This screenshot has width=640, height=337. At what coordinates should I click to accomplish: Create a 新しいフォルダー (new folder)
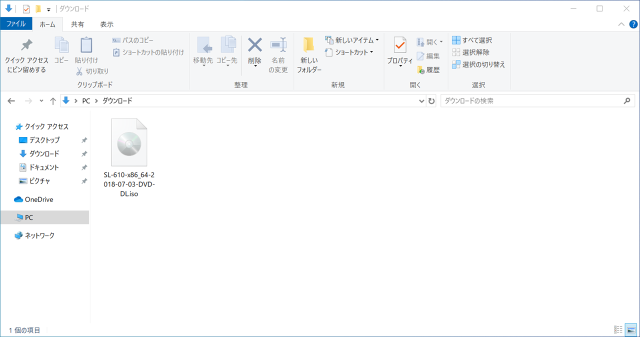[x=309, y=54]
